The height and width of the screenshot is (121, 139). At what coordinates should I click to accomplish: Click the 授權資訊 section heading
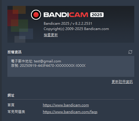(14, 52)
